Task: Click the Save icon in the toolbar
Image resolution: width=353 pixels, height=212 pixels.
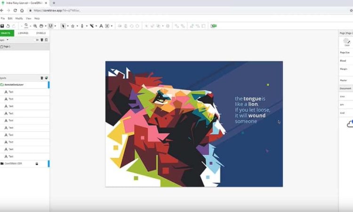Action: [2, 26]
